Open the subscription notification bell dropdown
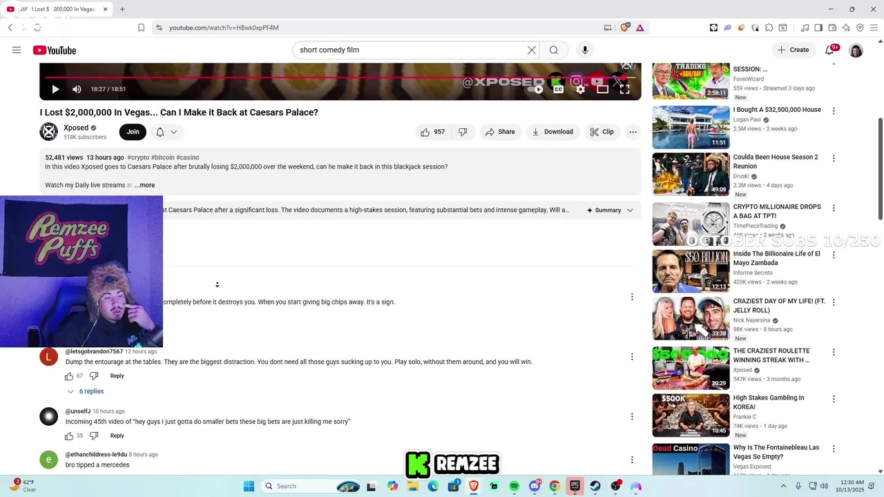Screen dimensions: 884x497 click(166, 132)
